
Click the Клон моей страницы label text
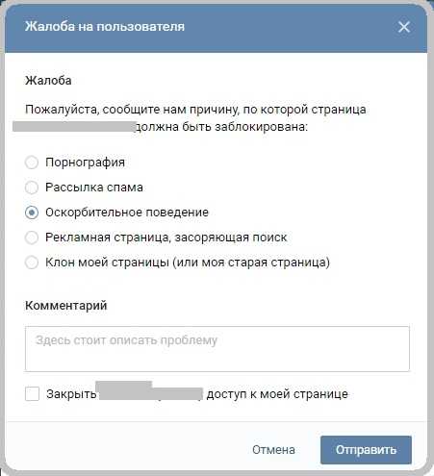click(x=188, y=263)
